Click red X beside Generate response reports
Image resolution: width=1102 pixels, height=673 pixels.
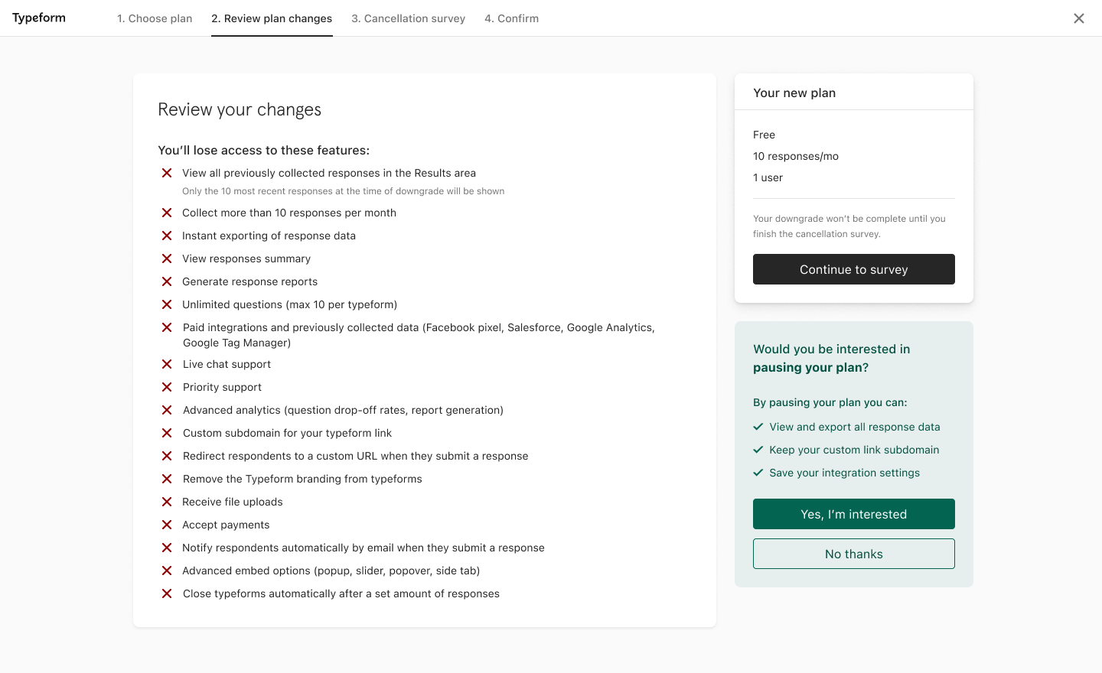167,281
